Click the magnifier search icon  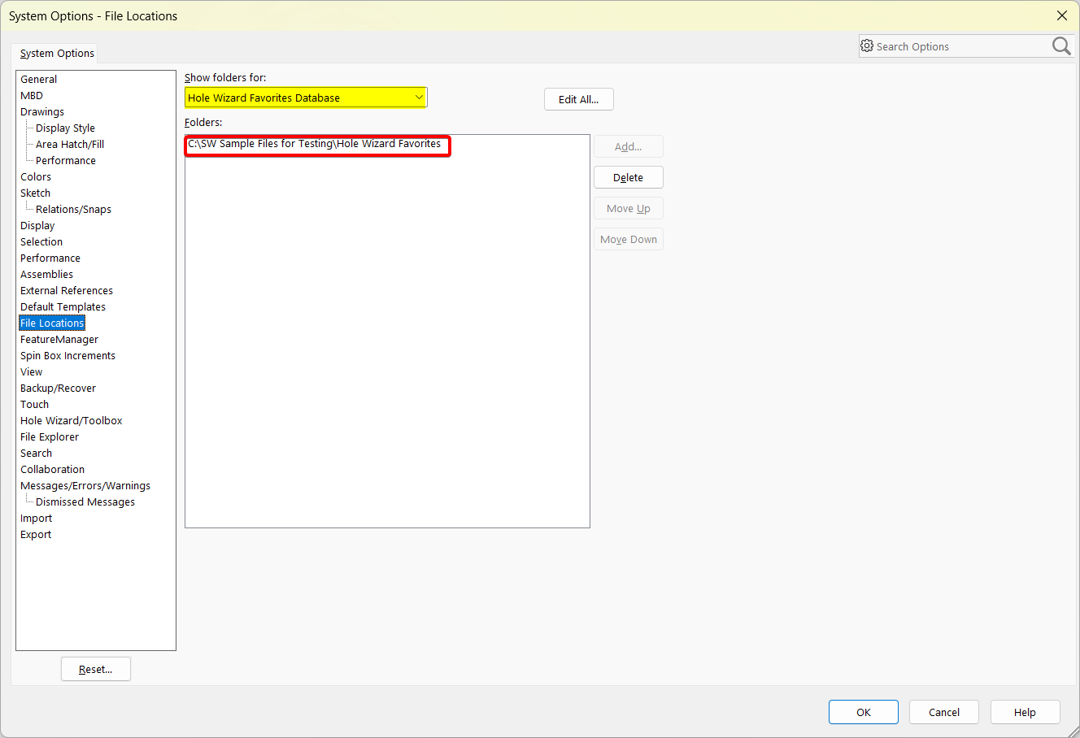pos(1061,46)
